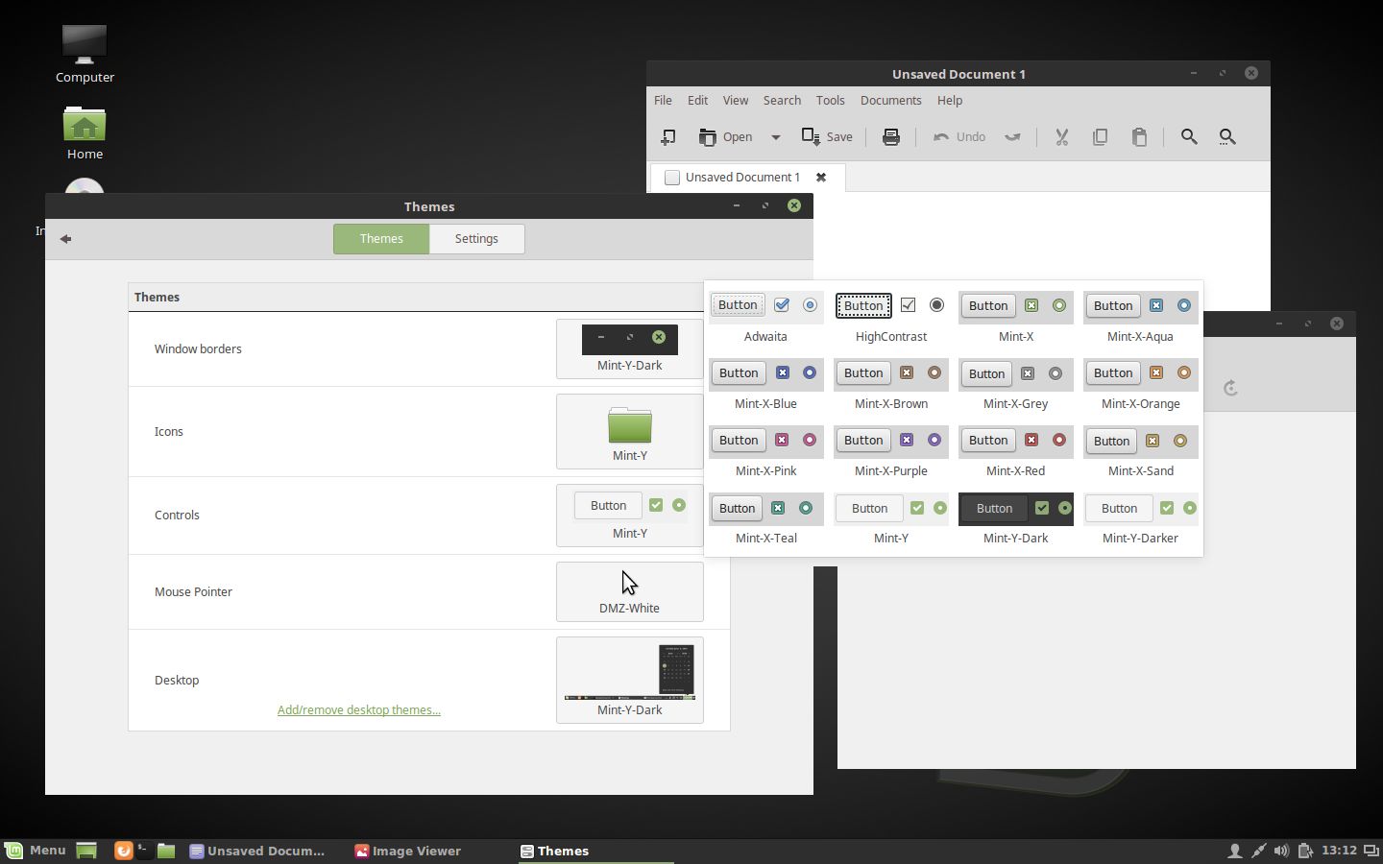Toggle the checkbox in Adwaita preview
The width and height of the screenshot is (1383, 864).
coord(782,305)
